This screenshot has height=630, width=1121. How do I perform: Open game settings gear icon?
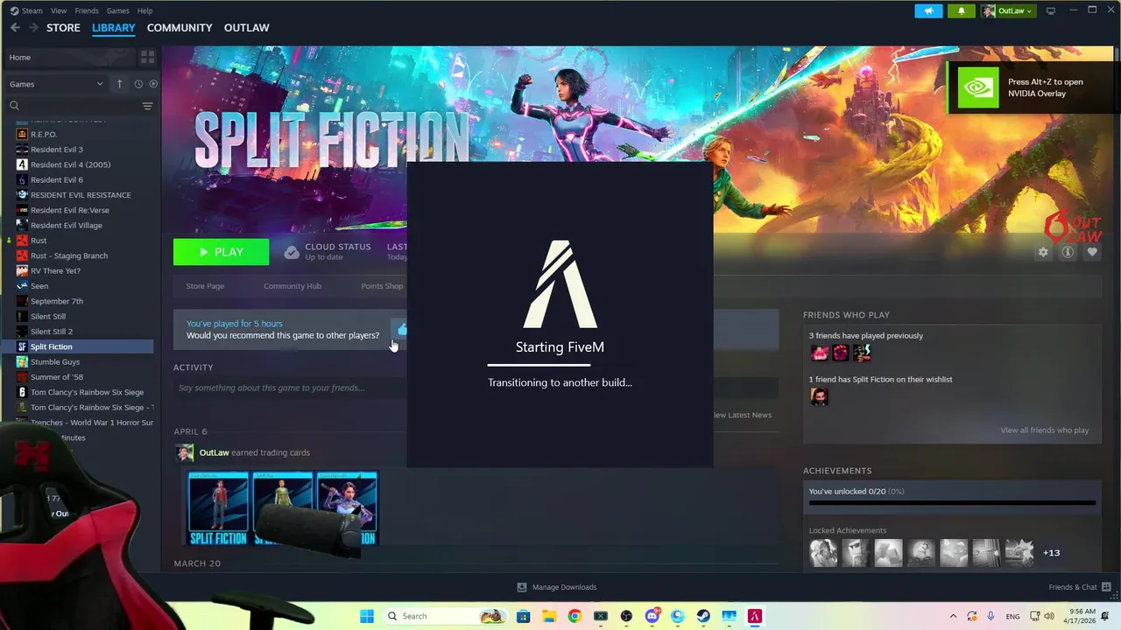click(1043, 252)
